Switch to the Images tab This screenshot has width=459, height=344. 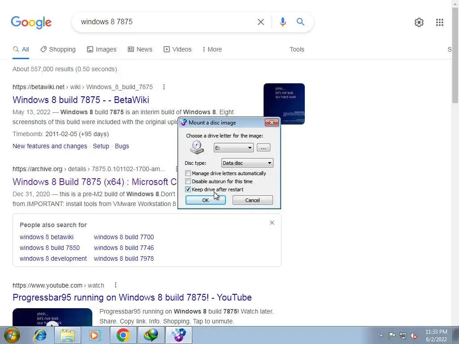tap(102, 49)
